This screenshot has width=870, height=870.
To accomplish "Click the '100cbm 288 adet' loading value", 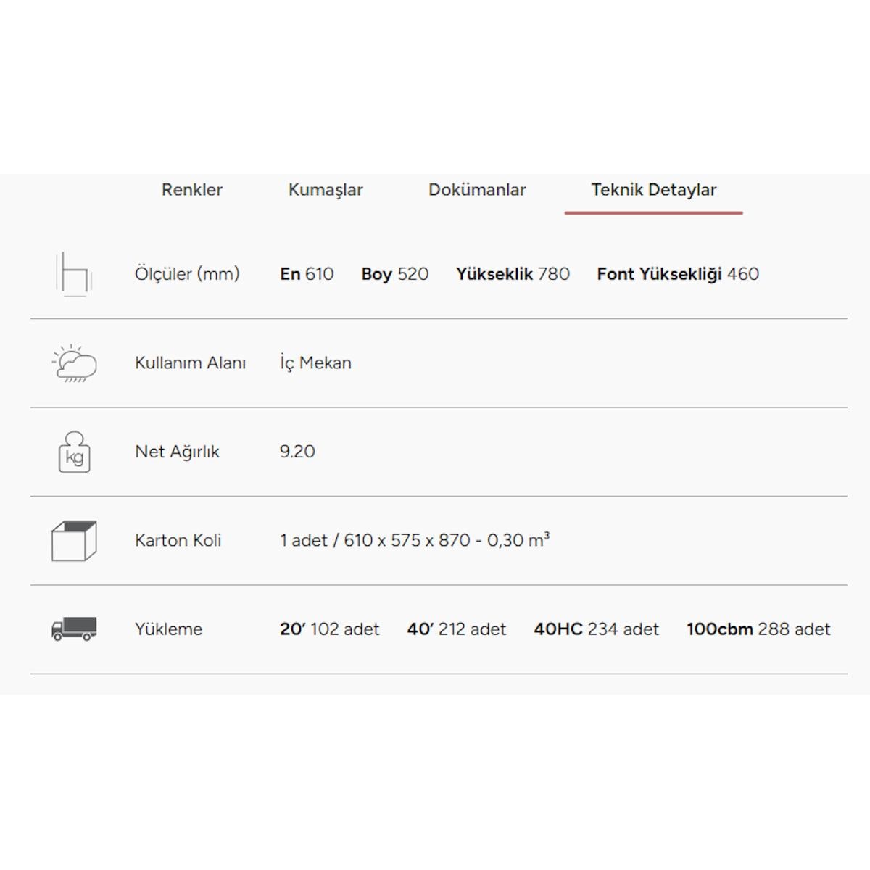I will (758, 629).
